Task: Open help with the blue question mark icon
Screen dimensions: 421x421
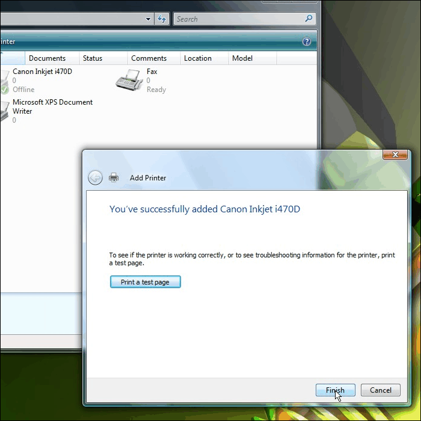Action: point(307,42)
